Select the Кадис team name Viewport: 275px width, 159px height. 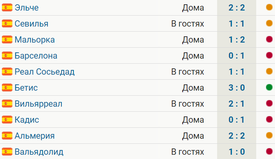tap(27, 120)
